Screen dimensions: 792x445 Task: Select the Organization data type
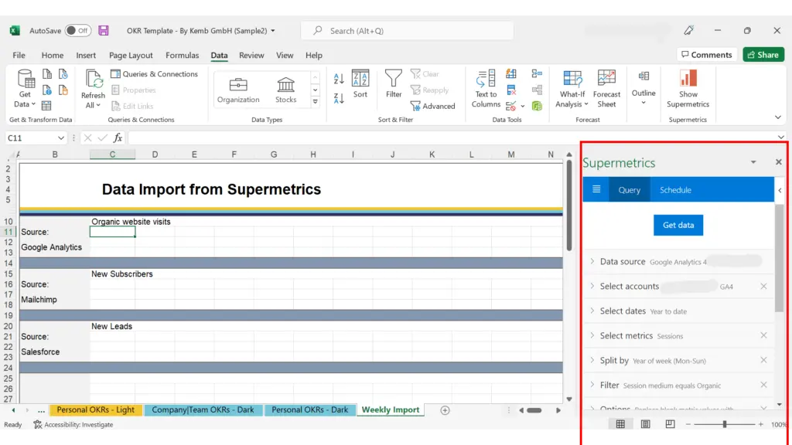238,90
